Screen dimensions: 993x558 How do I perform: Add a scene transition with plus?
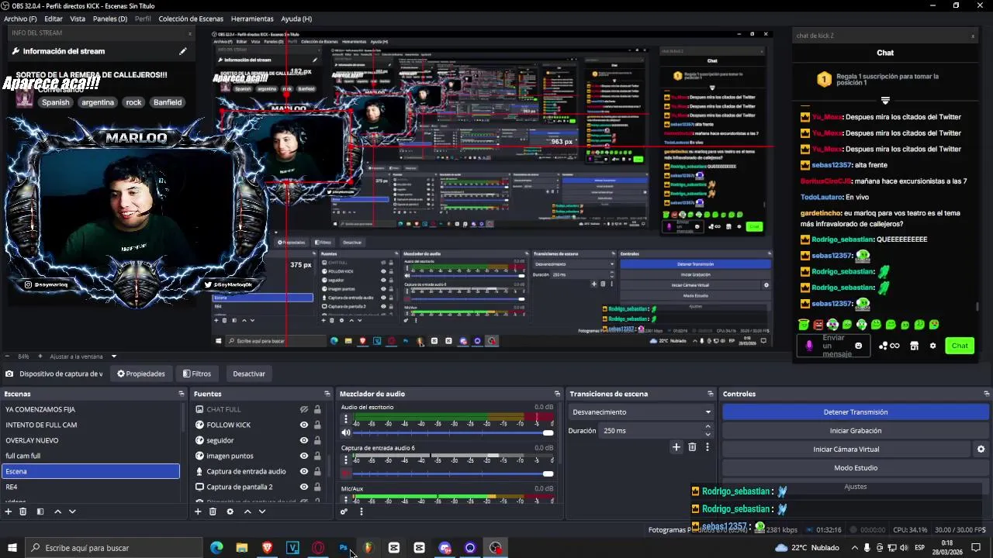coord(676,447)
